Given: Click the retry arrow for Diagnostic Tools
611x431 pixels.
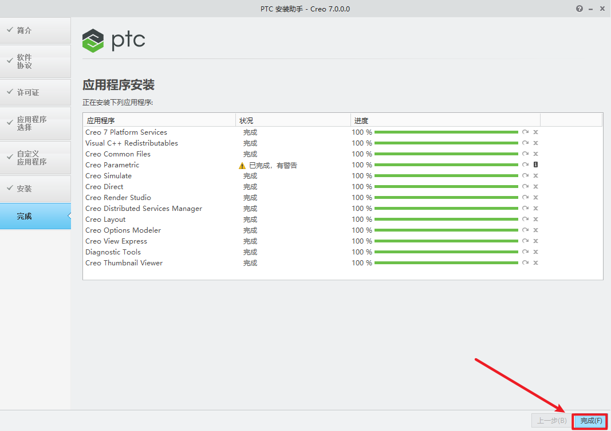Looking at the screenshot, I should tap(525, 252).
